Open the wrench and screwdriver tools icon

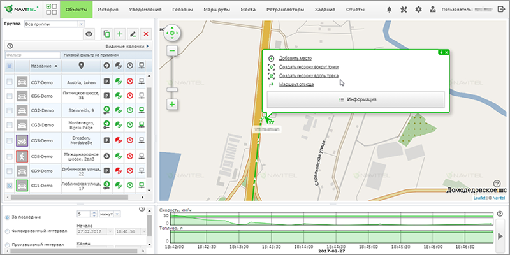click(x=404, y=10)
